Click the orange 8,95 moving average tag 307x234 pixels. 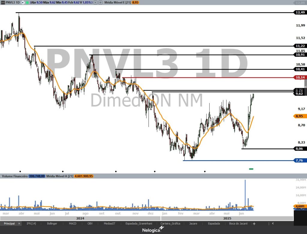pyautogui.click(x=300, y=116)
